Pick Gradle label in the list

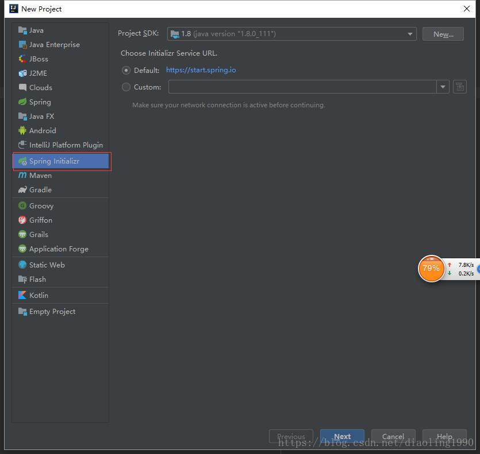coord(40,190)
